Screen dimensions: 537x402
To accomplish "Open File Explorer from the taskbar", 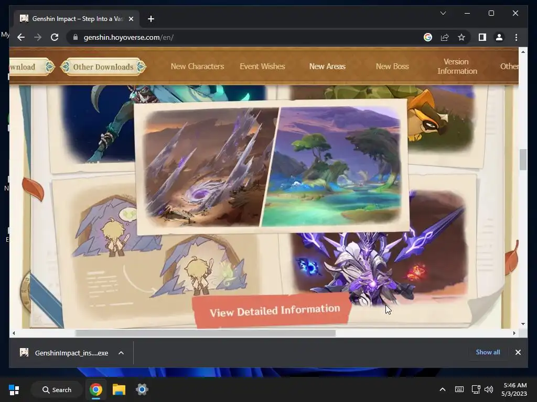I will [119, 389].
